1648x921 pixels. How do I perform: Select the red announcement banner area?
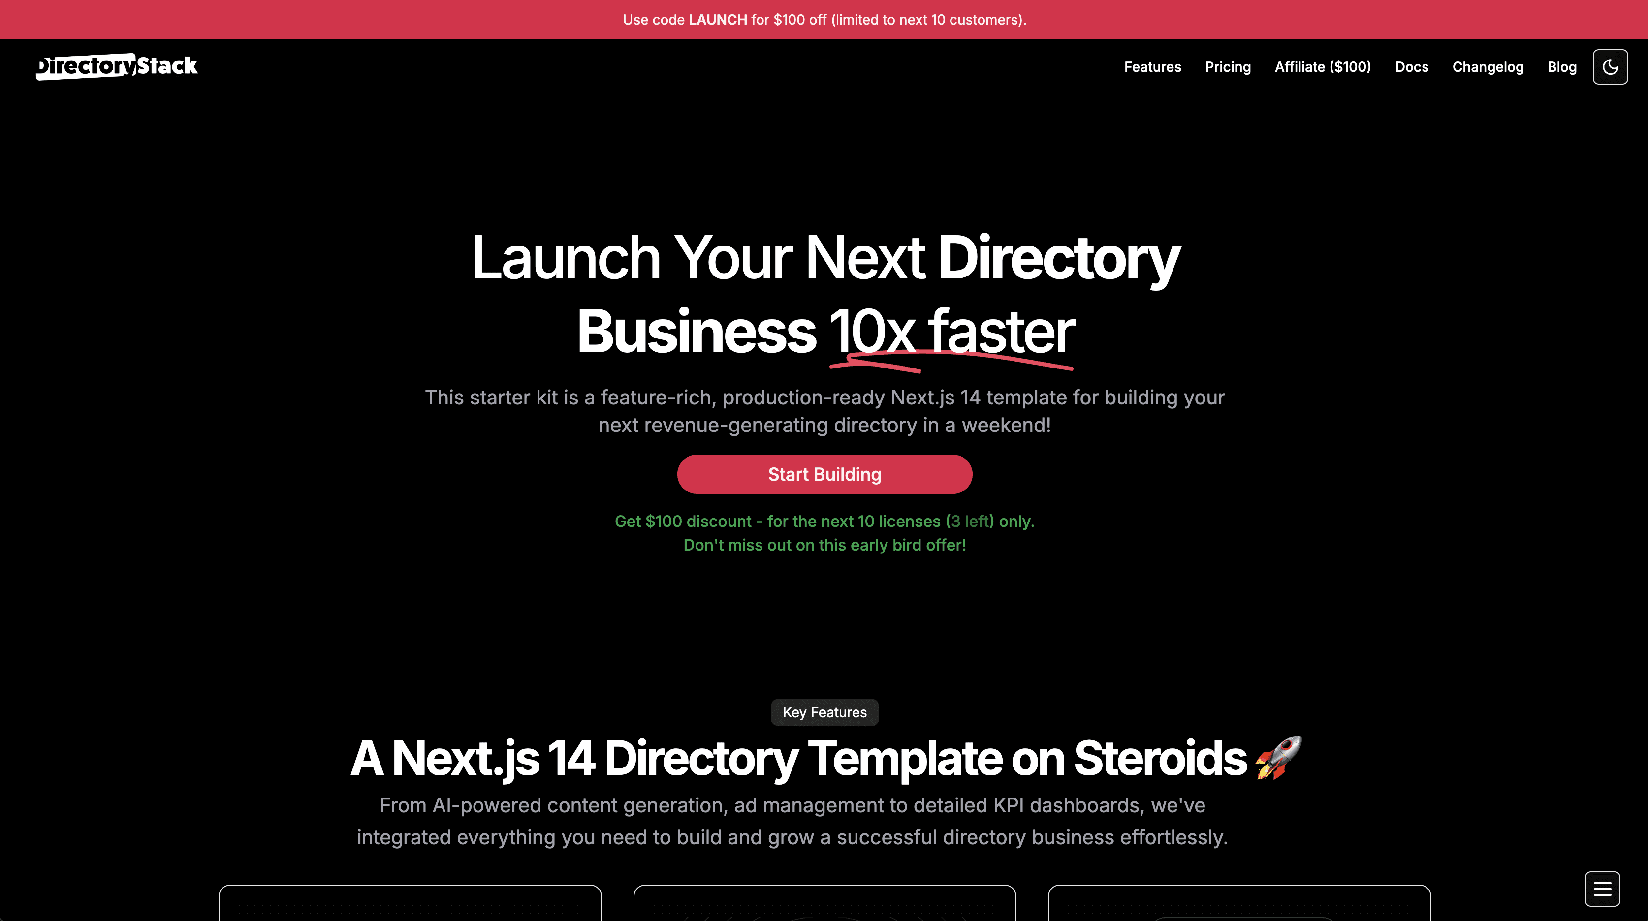point(824,19)
